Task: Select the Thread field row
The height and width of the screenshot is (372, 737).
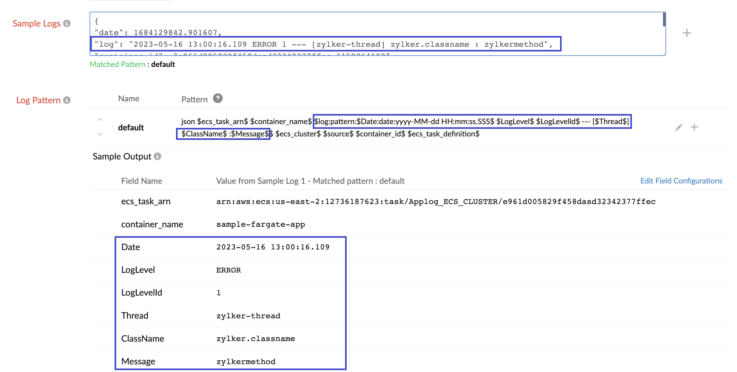Action: coord(135,316)
